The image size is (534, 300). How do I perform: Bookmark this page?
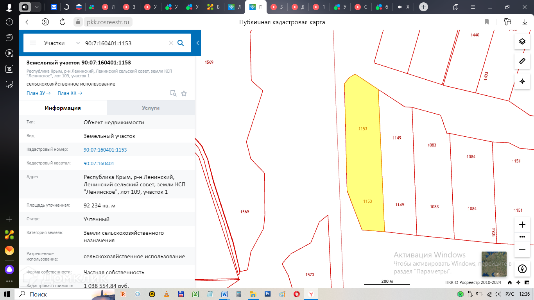487,22
